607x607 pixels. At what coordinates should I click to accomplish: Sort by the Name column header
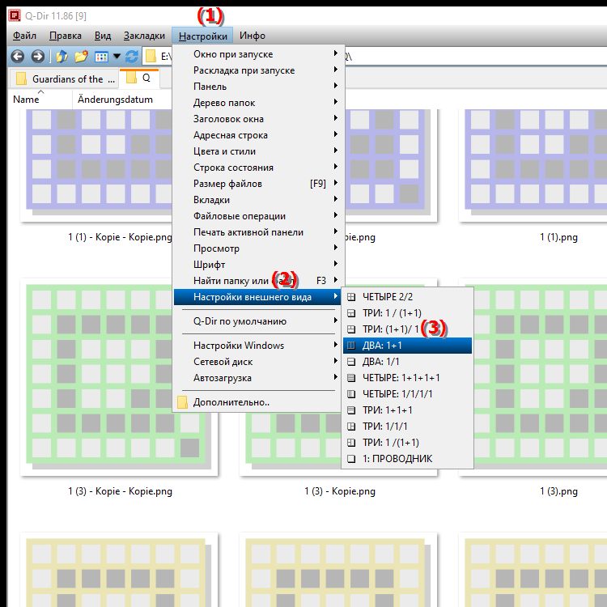pos(40,100)
